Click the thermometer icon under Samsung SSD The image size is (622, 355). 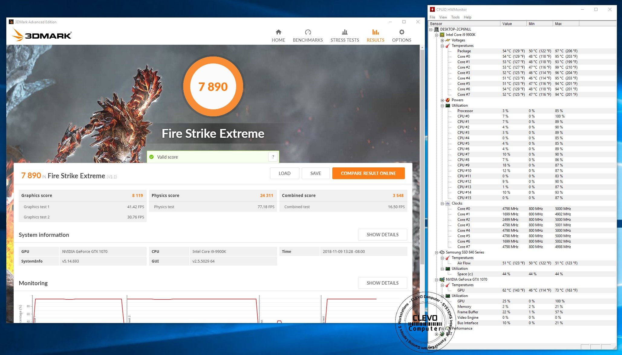coord(448,258)
